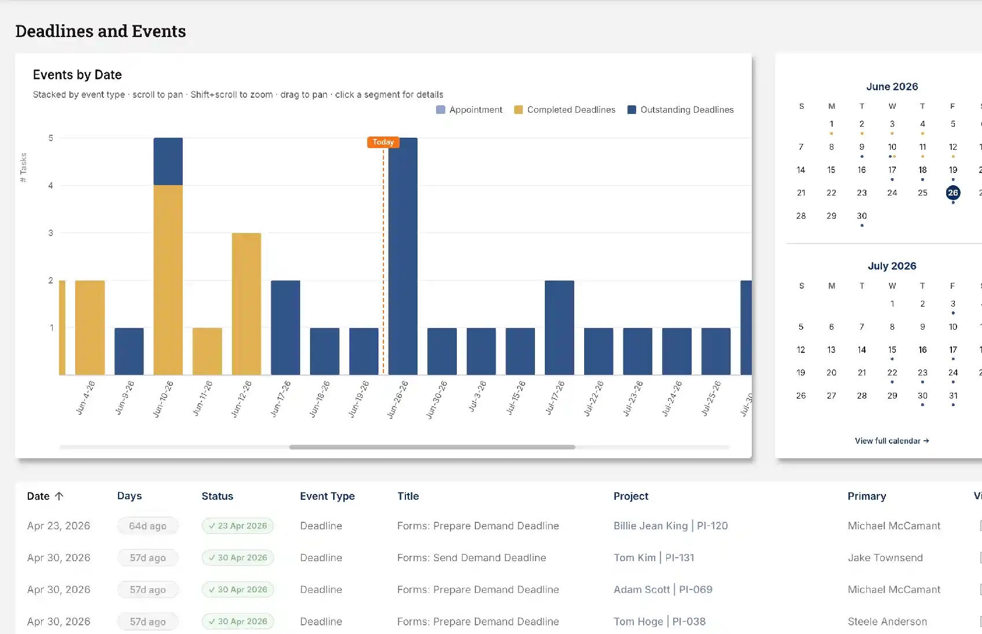Select June 10 in the June calendar
Screen dimensions: 982x634
click(x=892, y=148)
